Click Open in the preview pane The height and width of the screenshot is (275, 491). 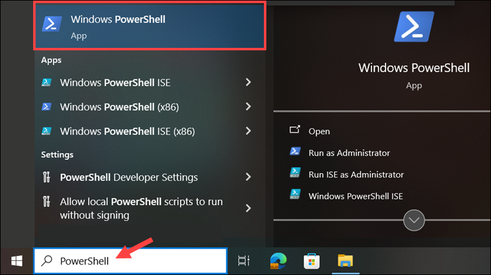pos(319,131)
